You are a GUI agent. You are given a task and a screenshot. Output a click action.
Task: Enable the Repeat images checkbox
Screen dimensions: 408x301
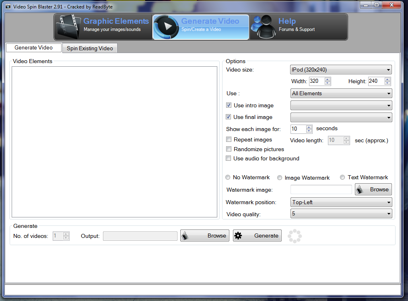(229, 139)
